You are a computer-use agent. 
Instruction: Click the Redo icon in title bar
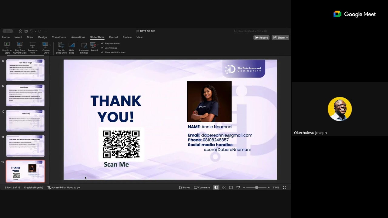[x=39, y=31]
